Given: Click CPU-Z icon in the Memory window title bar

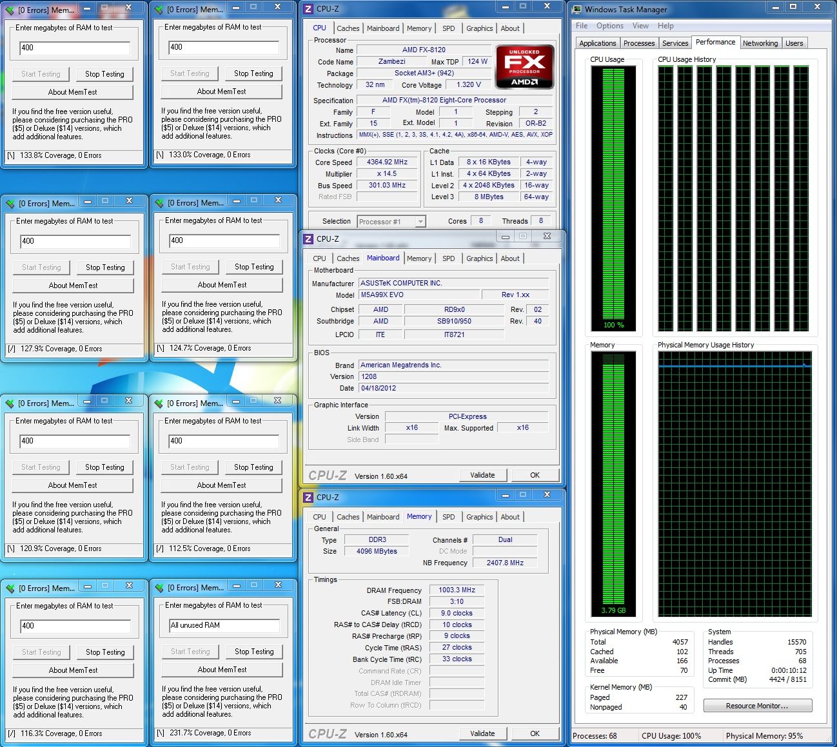Looking at the screenshot, I should (x=309, y=498).
